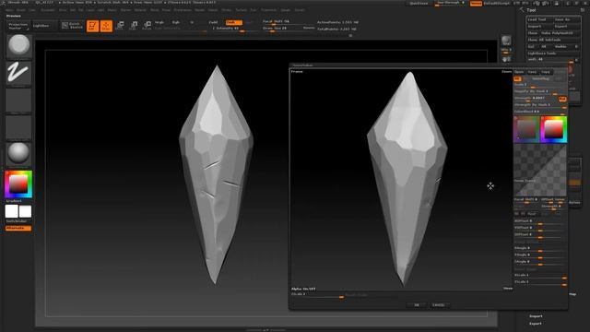The width and height of the screenshot is (590, 332).
Task: Toggle the orange Zsub mode button
Action: click(233, 22)
